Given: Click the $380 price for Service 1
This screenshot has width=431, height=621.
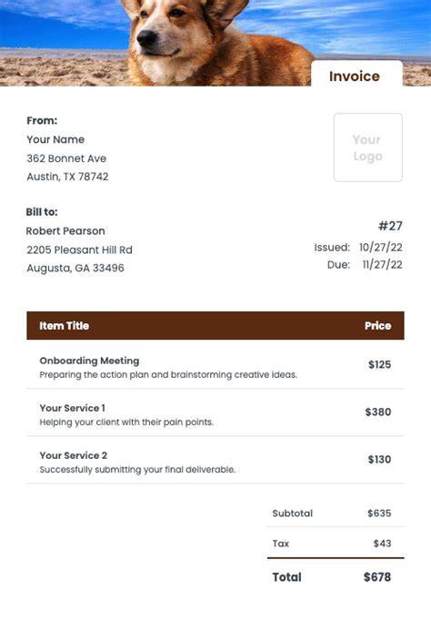Looking at the screenshot, I should tap(378, 412).
